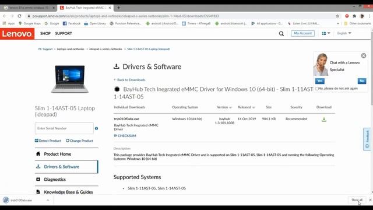Image resolution: width=373 pixels, height=210 pixels.
Task: Open the English language dropdown
Action: click(x=344, y=33)
